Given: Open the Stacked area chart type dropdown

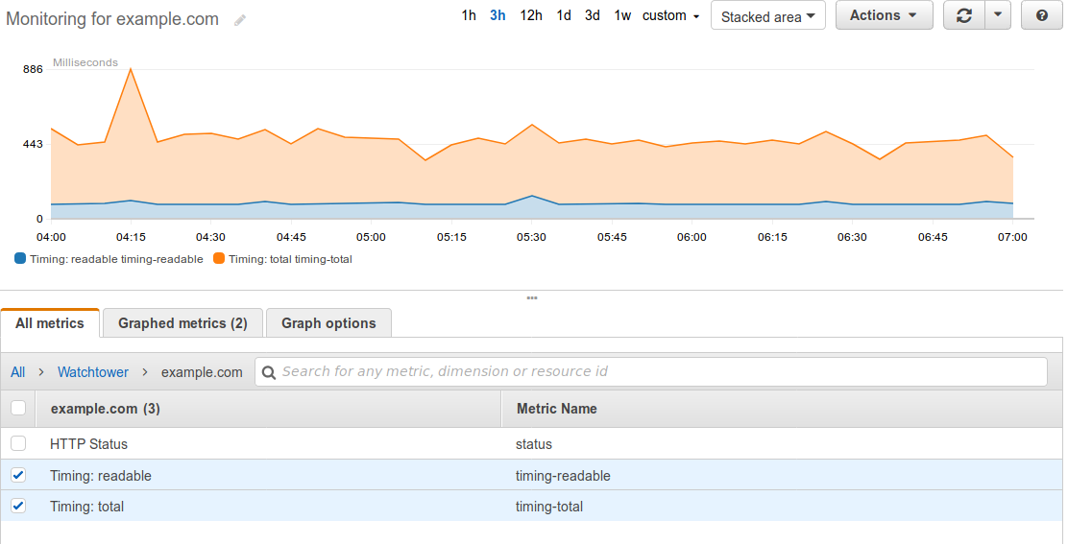Looking at the screenshot, I should pyautogui.click(x=768, y=16).
